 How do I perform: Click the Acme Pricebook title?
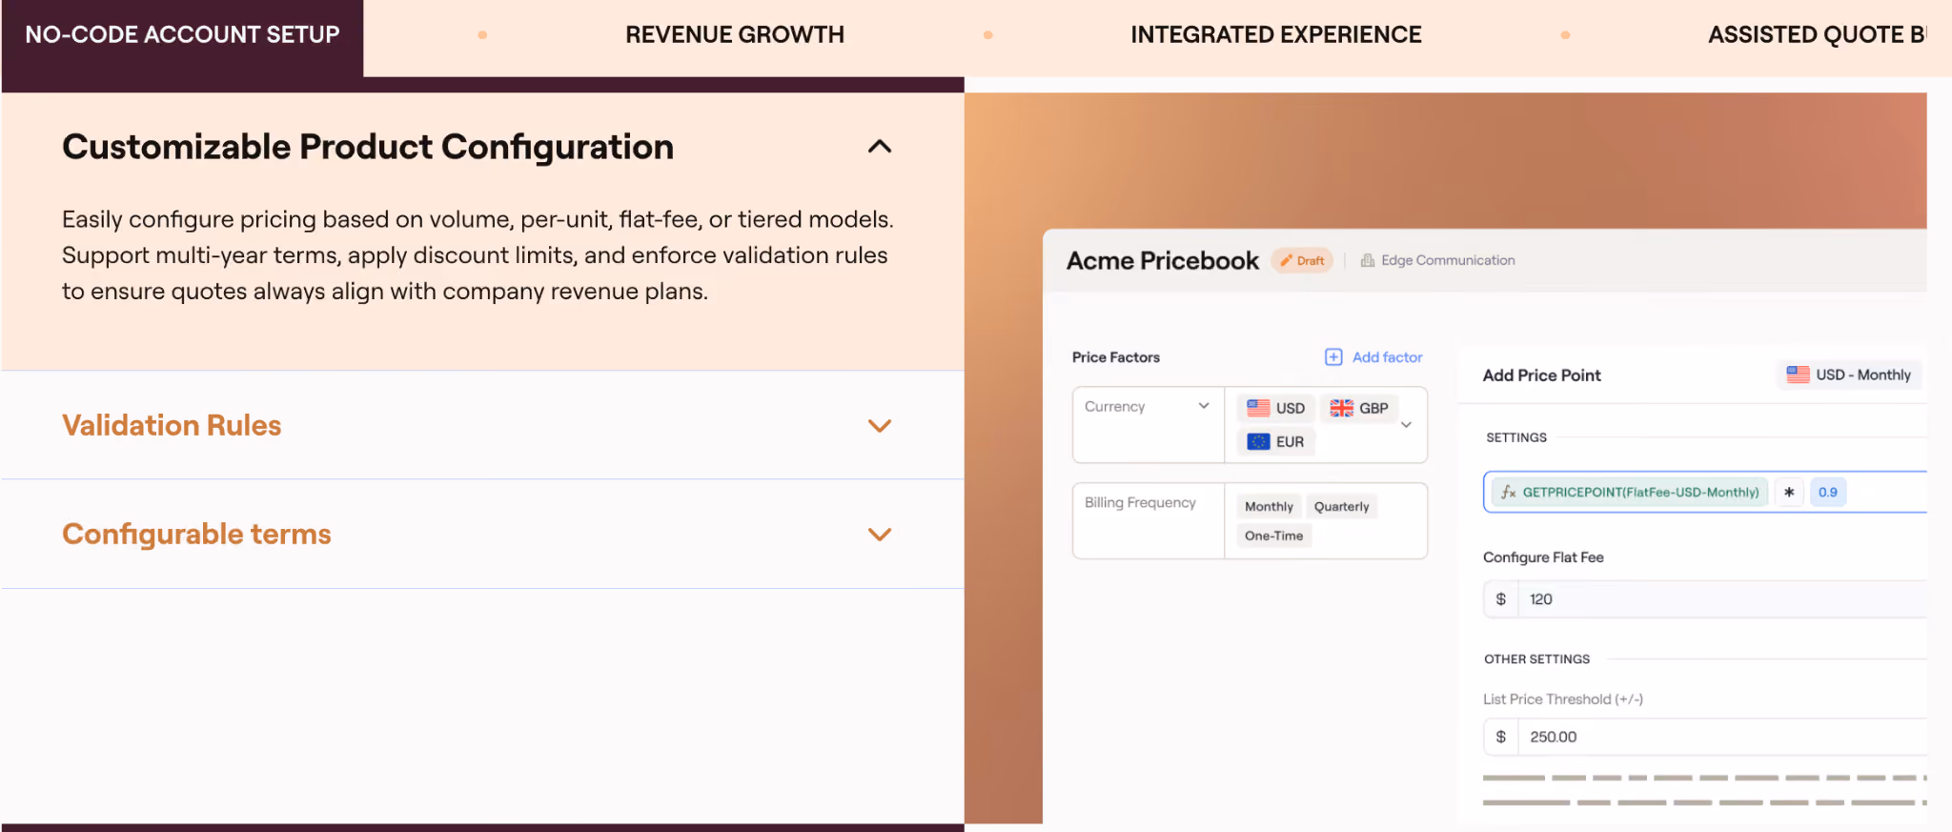pyautogui.click(x=1163, y=260)
